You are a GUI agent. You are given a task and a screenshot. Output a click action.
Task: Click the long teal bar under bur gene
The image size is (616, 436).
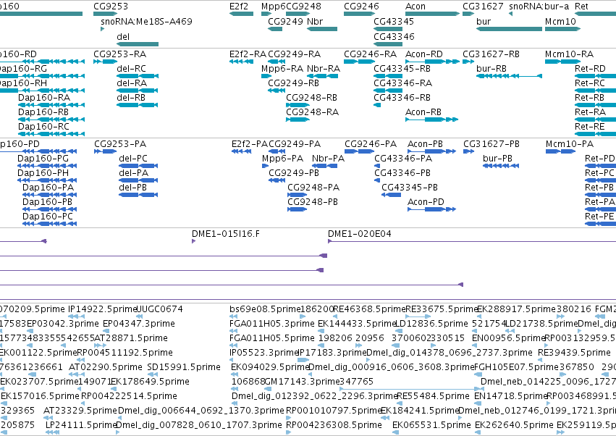pos(509,29)
